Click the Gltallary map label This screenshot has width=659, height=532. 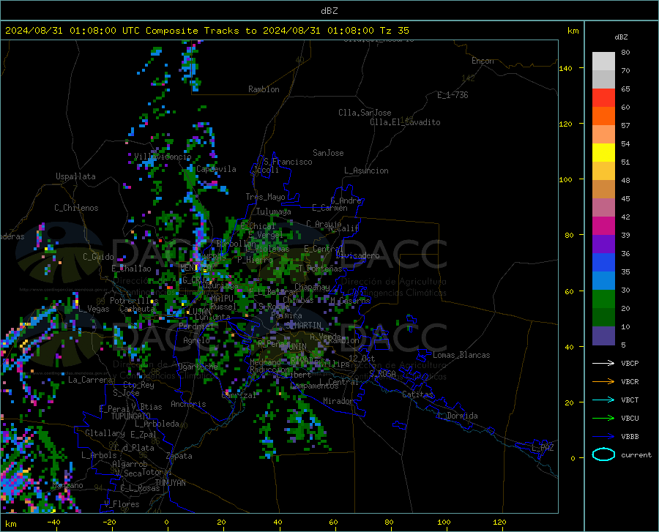tap(105, 433)
